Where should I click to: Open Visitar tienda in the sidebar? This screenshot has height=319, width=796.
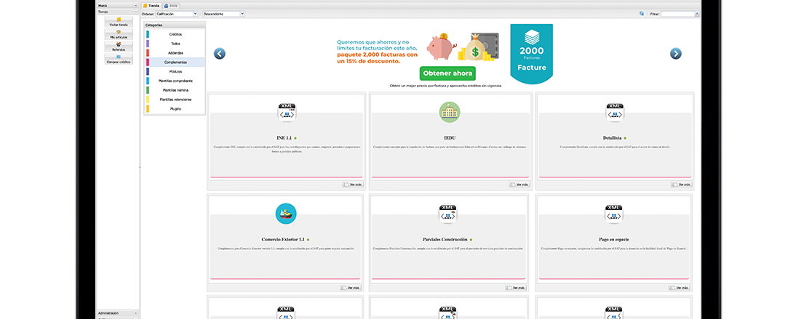coord(118,22)
